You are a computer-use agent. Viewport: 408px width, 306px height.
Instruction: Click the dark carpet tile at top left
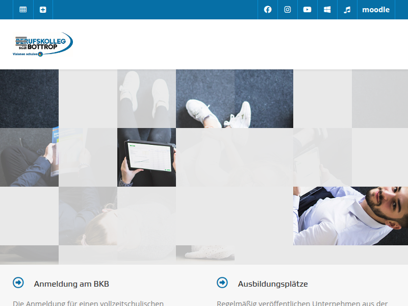pyautogui.click(x=29, y=98)
